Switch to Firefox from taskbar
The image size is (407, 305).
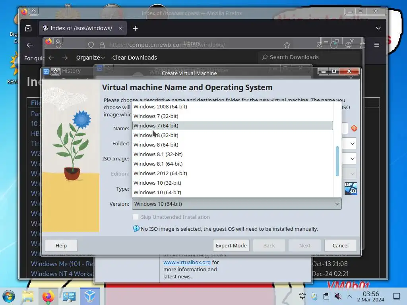pos(48,296)
